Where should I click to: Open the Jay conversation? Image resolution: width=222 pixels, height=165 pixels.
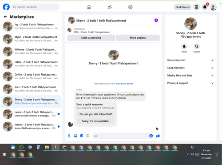click(31, 26)
